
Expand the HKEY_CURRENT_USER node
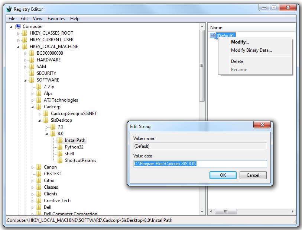[18, 40]
